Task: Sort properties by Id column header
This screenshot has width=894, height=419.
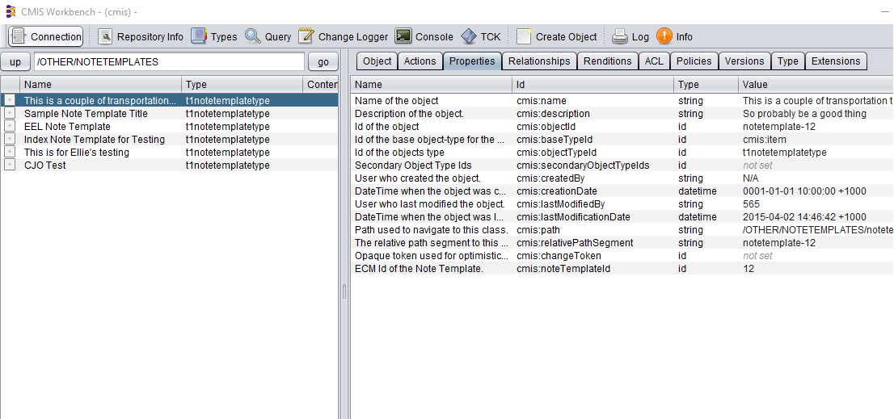Action: [593, 84]
